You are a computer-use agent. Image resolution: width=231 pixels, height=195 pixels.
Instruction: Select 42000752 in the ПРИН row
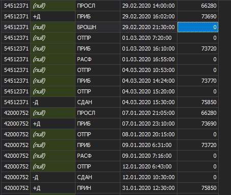[16, 188]
